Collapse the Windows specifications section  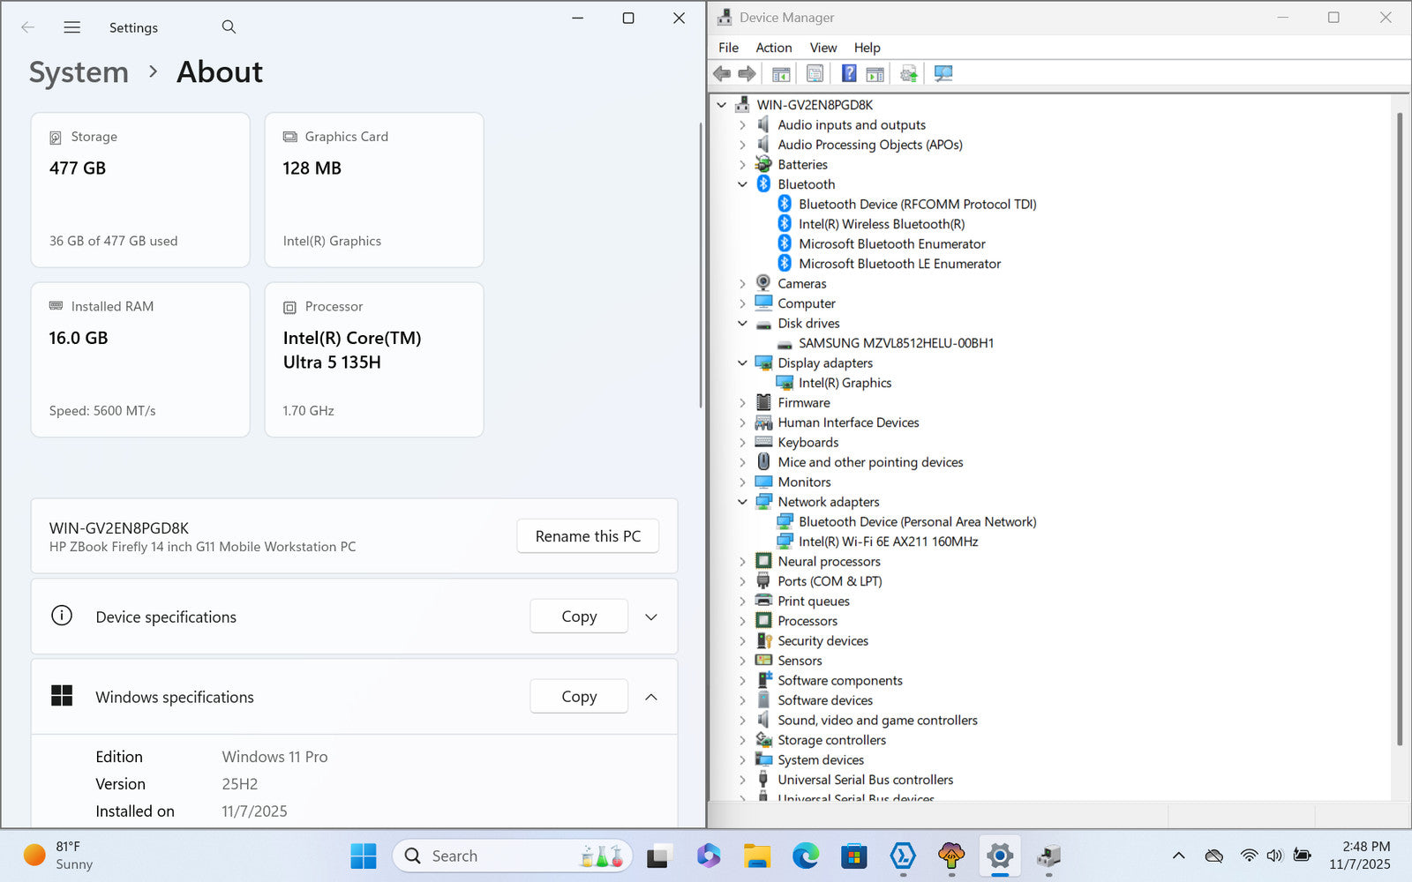(651, 697)
